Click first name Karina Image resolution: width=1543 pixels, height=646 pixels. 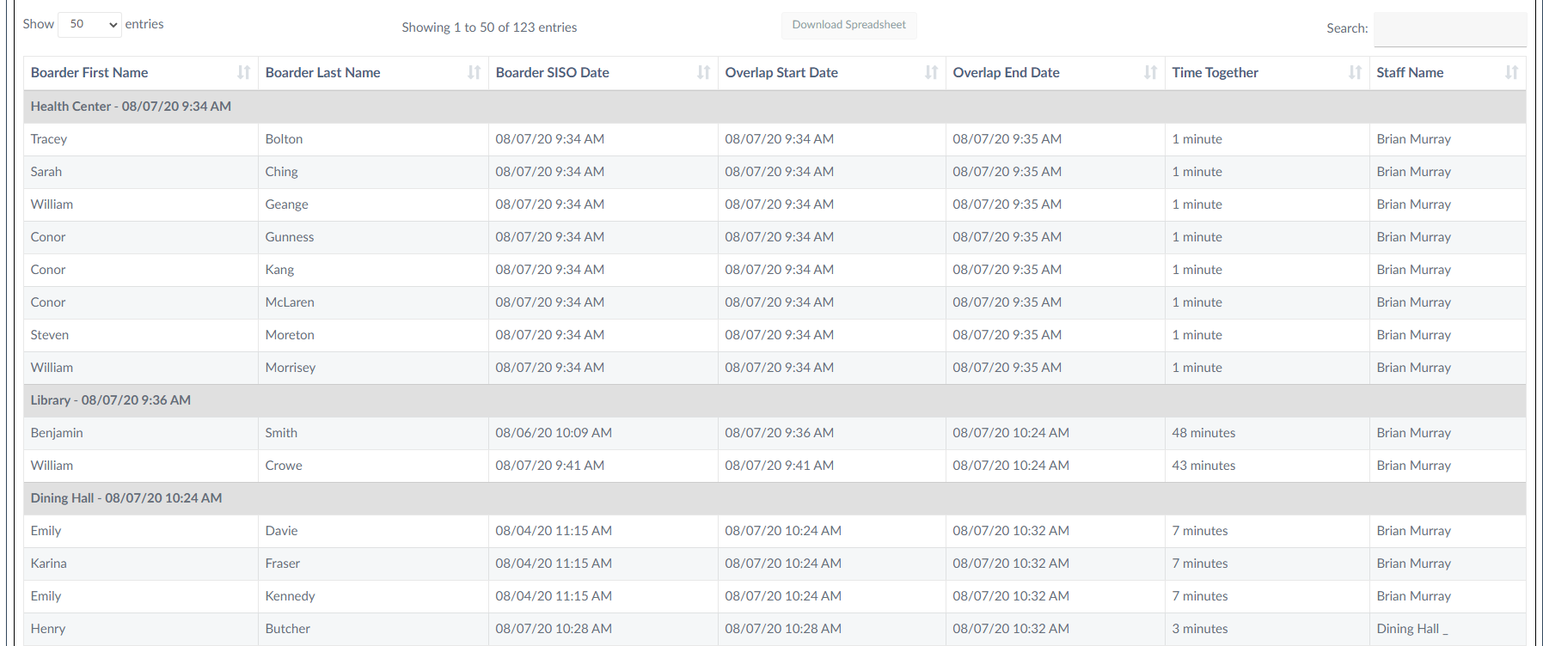(x=49, y=564)
